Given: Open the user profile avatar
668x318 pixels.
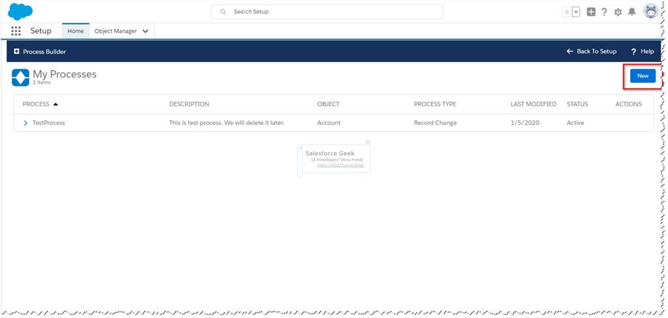Looking at the screenshot, I should (x=651, y=12).
